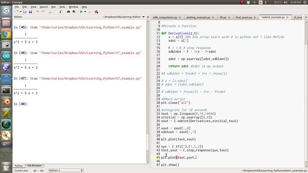Click the 'plt.show()' line in editor

tap(170, 165)
